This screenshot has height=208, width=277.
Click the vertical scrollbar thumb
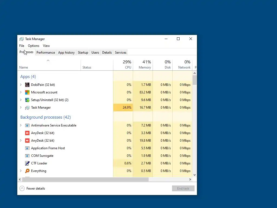195,80
